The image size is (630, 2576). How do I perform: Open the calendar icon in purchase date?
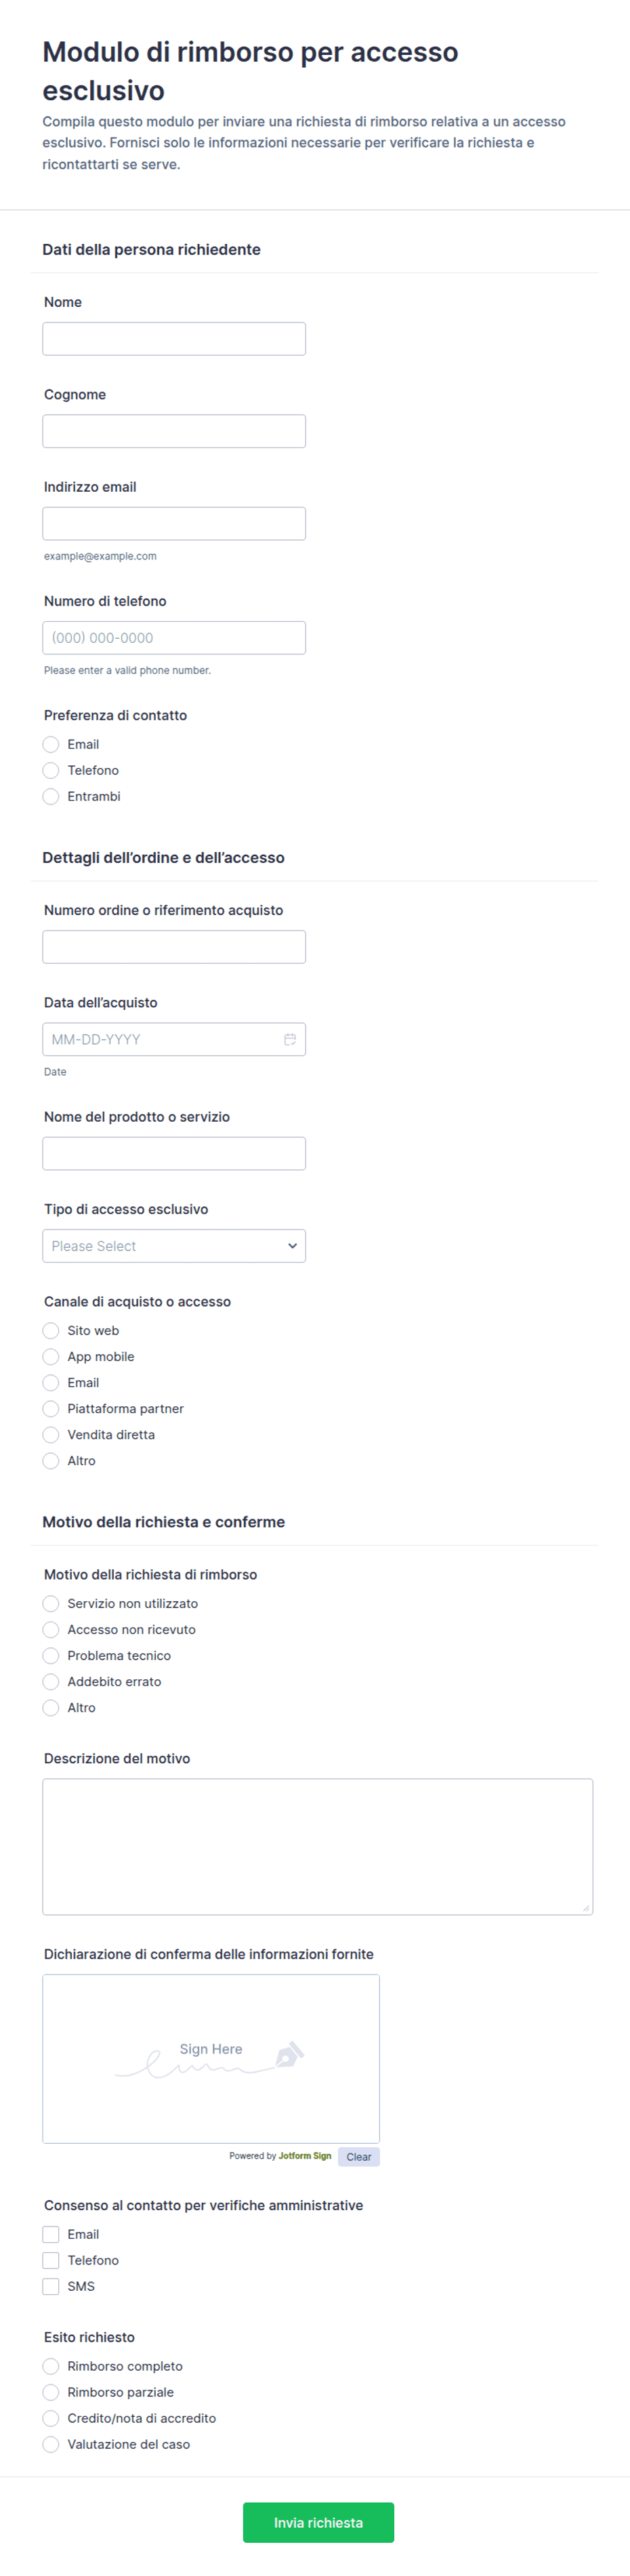pos(290,1039)
